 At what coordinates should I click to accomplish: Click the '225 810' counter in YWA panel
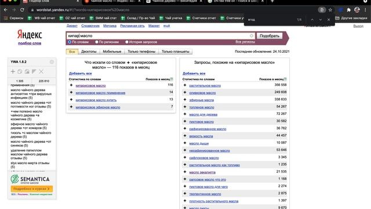pos(44,81)
